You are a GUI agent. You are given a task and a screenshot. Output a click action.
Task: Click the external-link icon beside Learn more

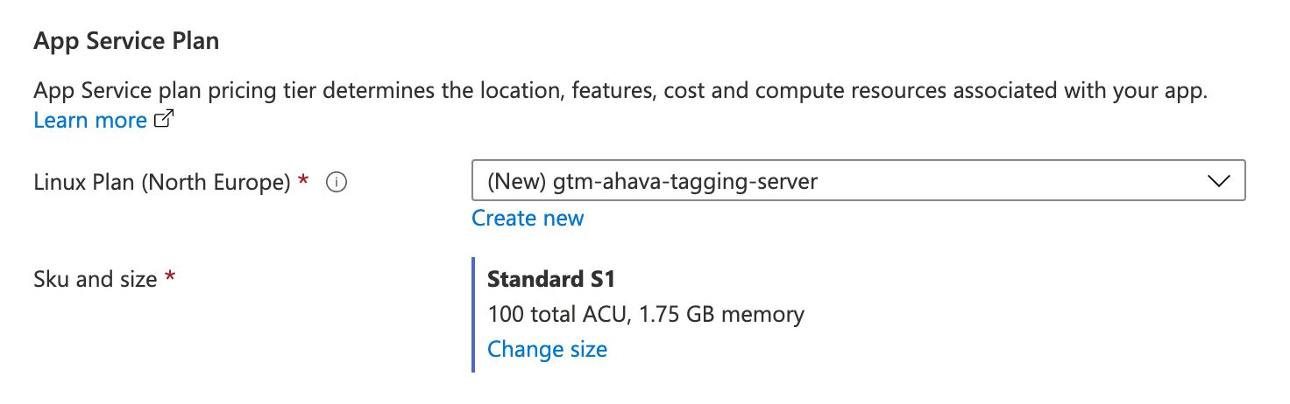[x=164, y=121]
